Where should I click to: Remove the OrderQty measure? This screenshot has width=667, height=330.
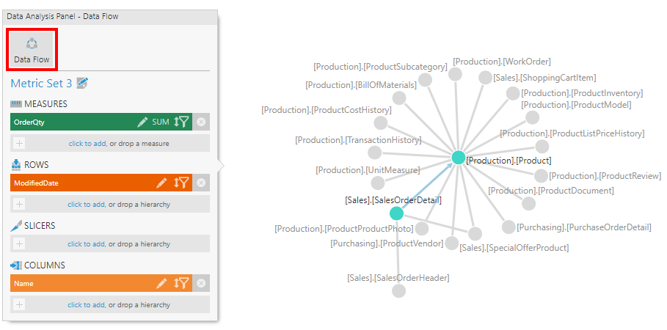tap(202, 122)
